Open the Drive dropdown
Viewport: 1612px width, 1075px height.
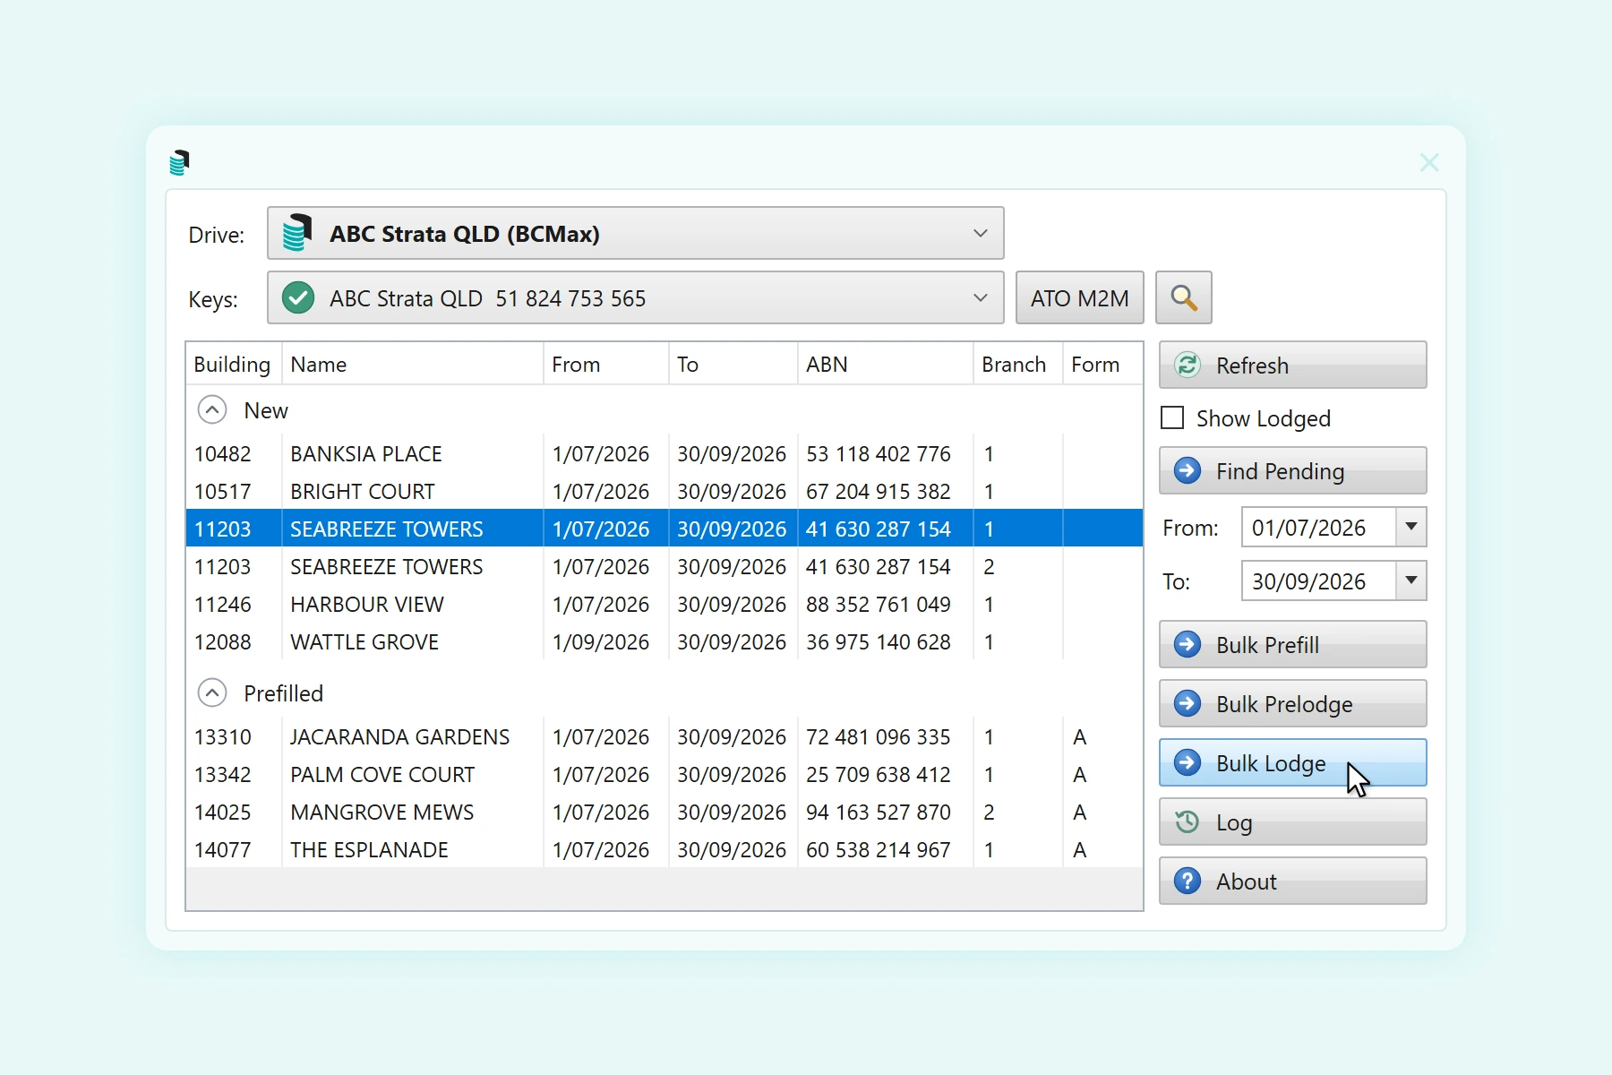click(635, 234)
